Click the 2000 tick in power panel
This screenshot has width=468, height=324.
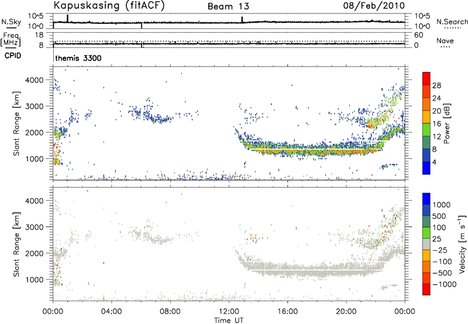point(35,132)
